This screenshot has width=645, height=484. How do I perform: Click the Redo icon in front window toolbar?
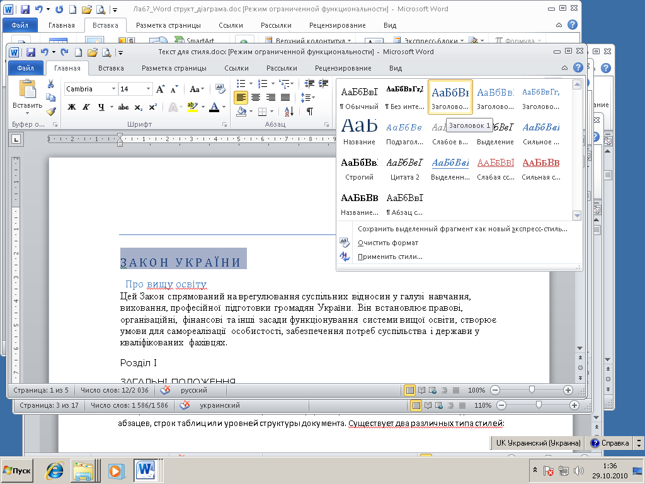[64, 52]
